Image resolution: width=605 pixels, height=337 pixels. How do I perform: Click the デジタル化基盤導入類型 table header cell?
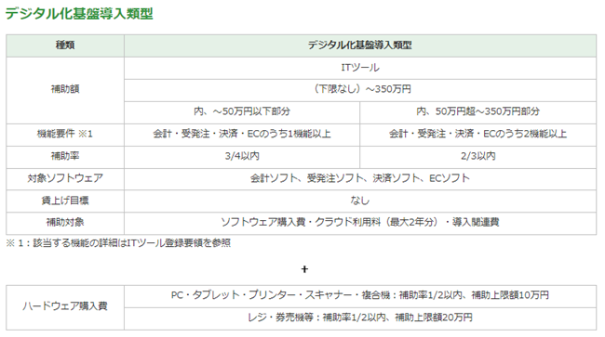[360, 45]
